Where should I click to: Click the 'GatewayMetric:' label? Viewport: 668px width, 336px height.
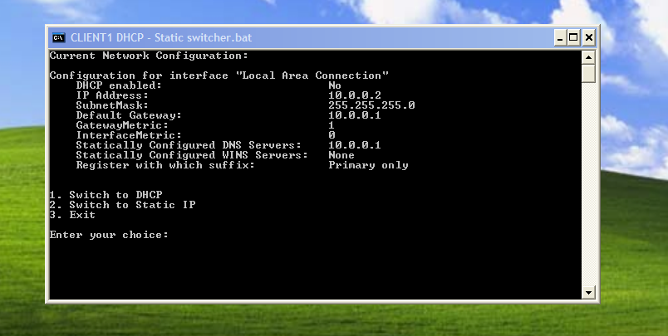click(x=122, y=125)
